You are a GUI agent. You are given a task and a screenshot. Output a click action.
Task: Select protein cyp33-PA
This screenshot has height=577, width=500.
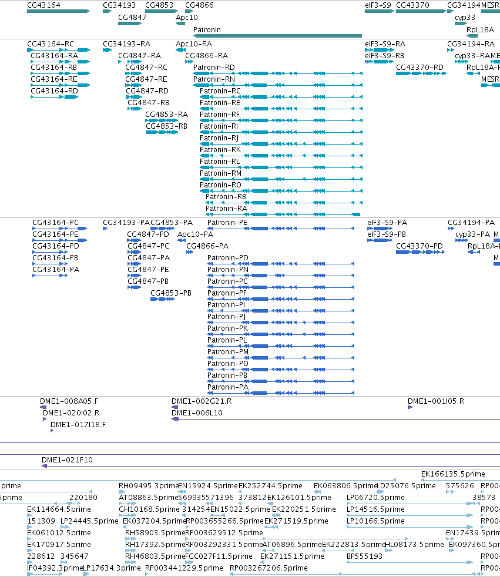[x=462, y=240]
